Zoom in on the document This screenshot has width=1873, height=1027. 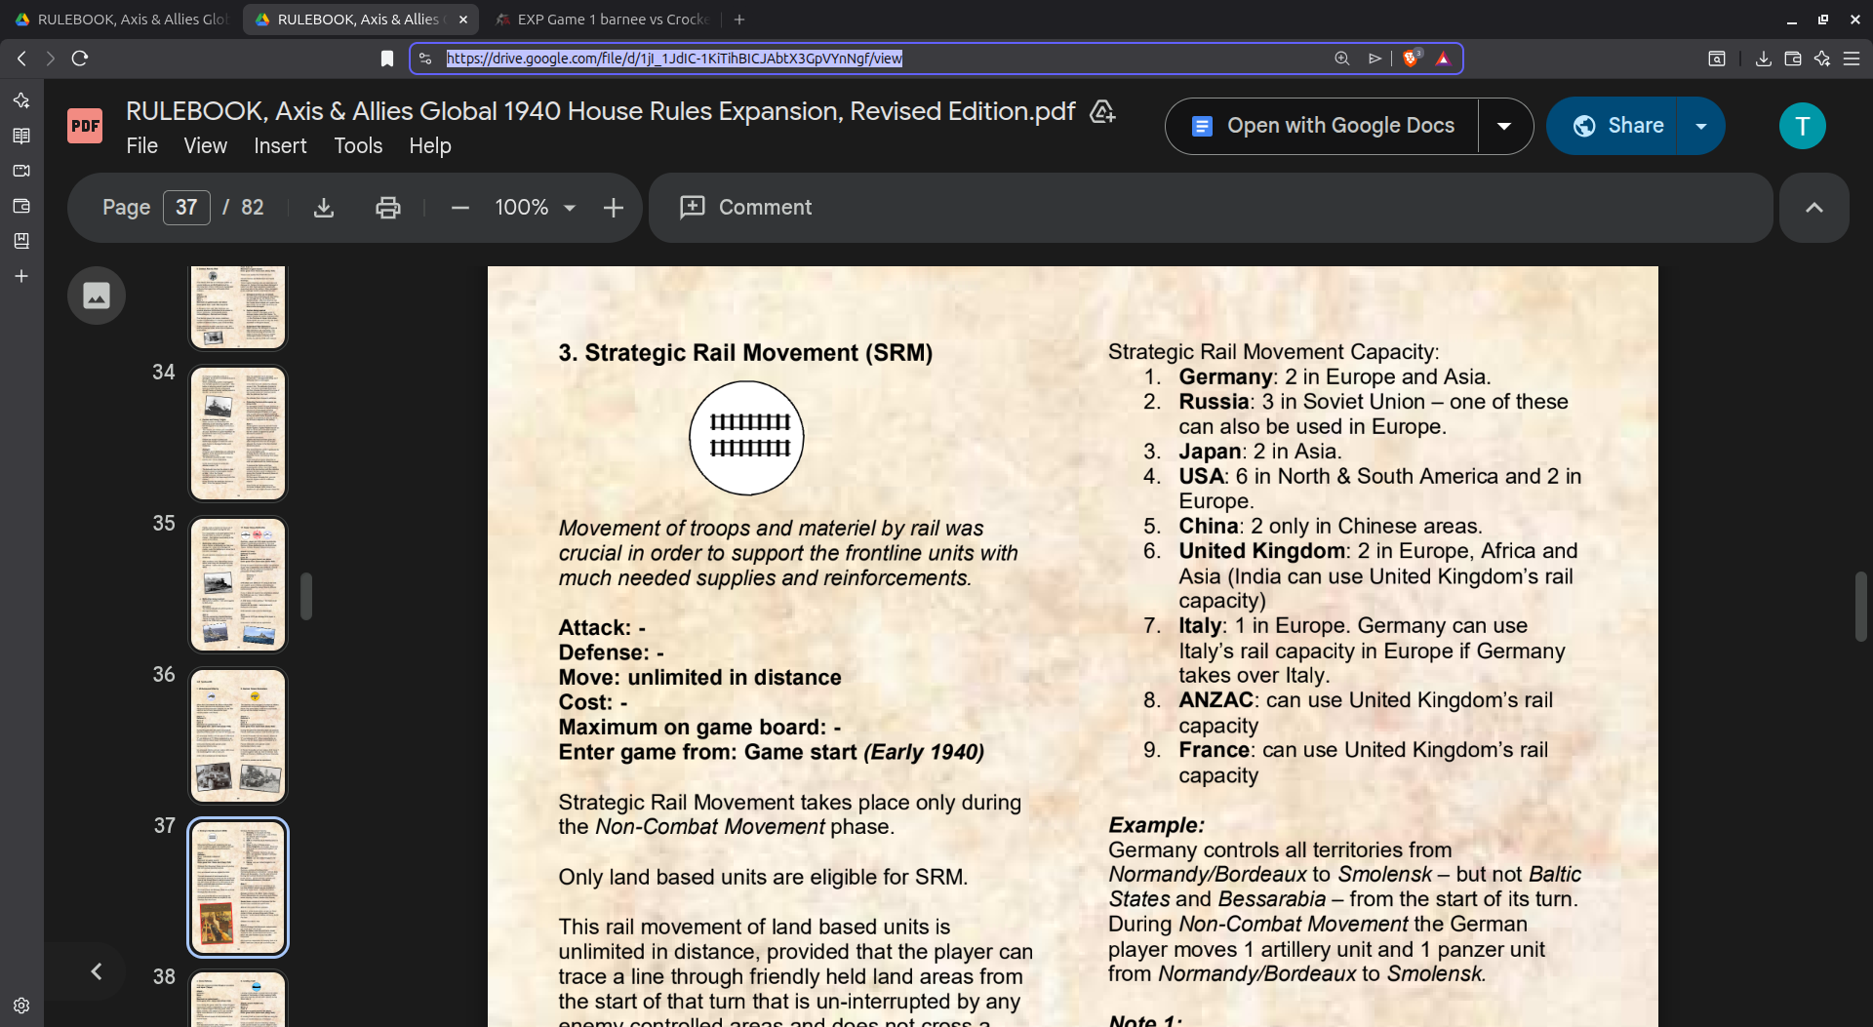(x=614, y=207)
